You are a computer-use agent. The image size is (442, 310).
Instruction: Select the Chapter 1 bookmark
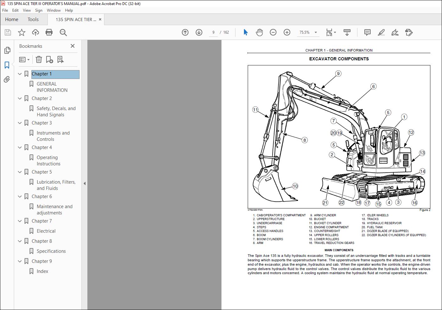click(55, 74)
